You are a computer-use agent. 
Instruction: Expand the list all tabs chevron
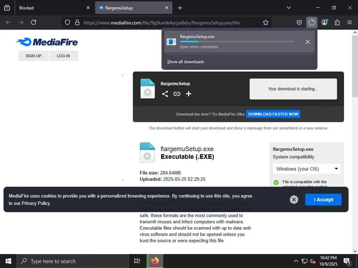[288, 8]
